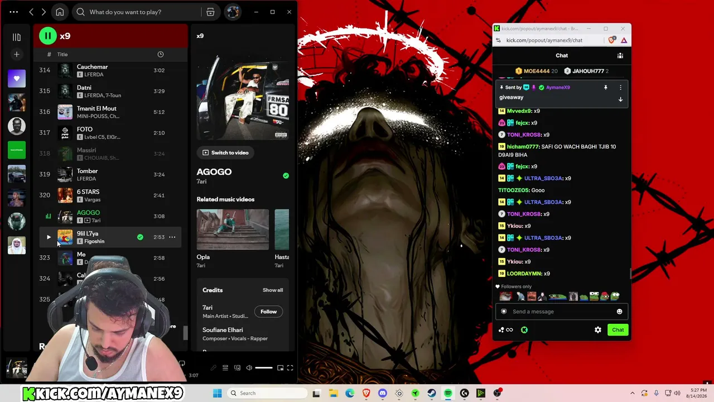
Task: Go forward in Spotify navigation
Action: click(x=44, y=12)
